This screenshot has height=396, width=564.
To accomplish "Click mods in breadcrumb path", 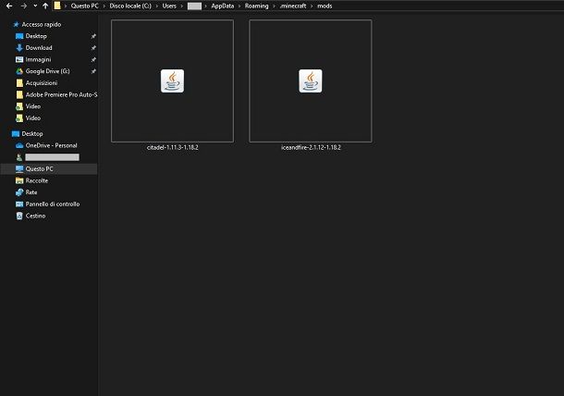I will (x=325, y=6).
